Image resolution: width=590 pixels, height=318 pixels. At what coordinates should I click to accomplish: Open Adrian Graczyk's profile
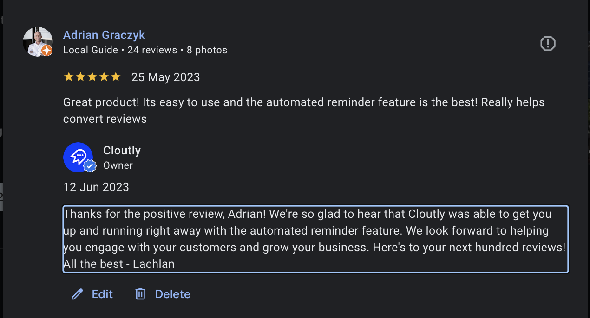(x=104, y=35)
